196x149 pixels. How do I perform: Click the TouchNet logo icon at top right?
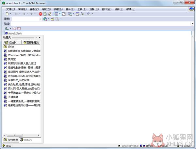[x=191, y=9]
